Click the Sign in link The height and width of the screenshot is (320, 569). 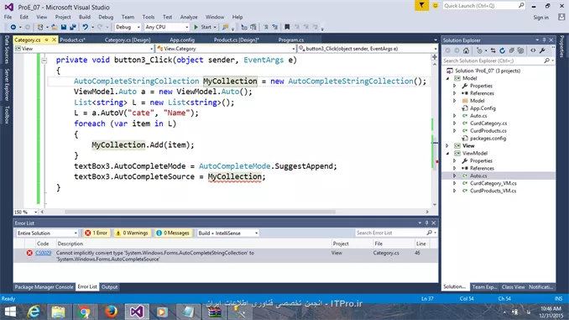point(540,18)
